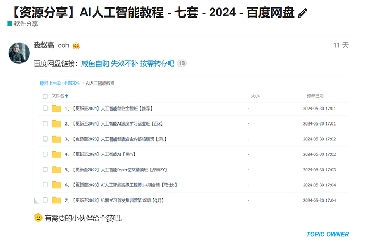The height and width of the screenshot is (241, 367).
Task: Open 6、【更新至2023】AI人工智能高级工程师1-4期合集
Action: 121,185
